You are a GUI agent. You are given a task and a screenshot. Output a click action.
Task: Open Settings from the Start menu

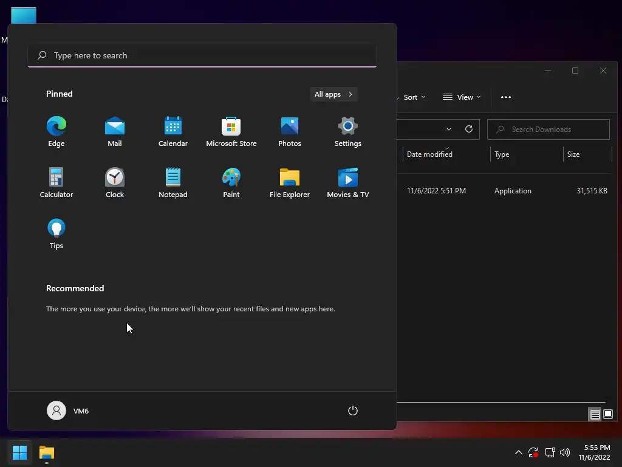tap(348, 131)
